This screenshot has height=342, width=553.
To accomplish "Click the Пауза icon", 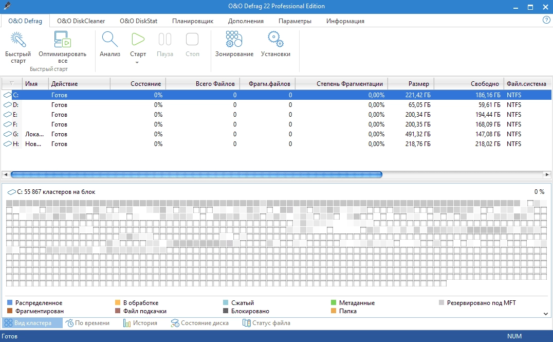I will (164, 39).
